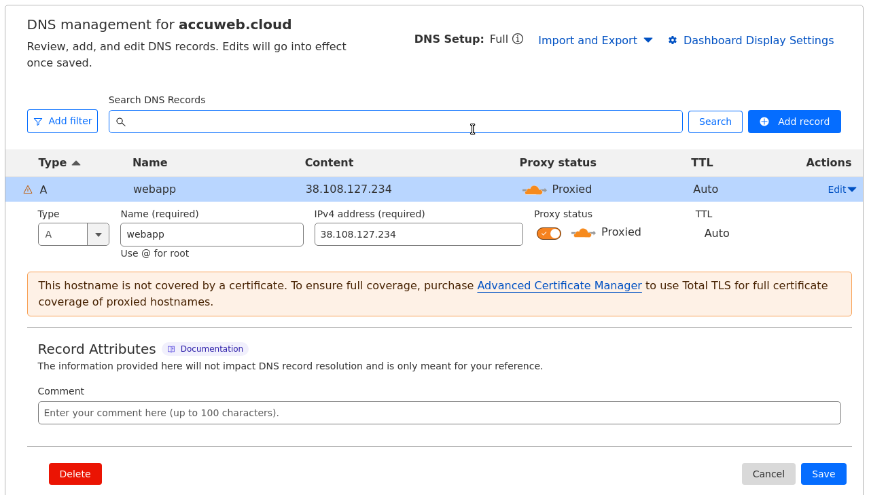
Task: Toggle the Proxy status switch off
Action: (549, 234)
